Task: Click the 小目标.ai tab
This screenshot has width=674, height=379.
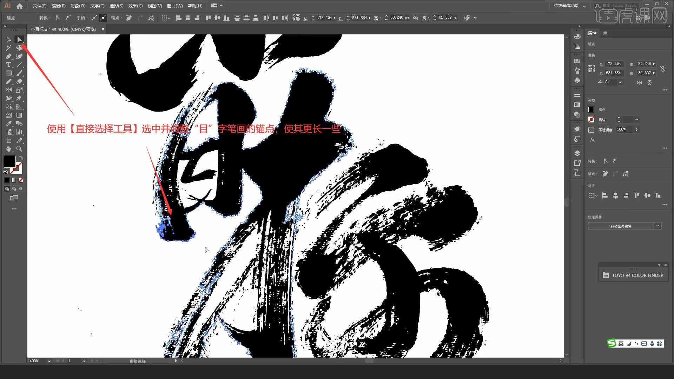Action: 65,29
